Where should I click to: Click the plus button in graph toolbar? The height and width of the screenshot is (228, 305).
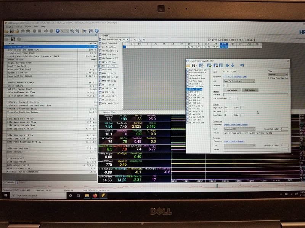tap(120, 40)
